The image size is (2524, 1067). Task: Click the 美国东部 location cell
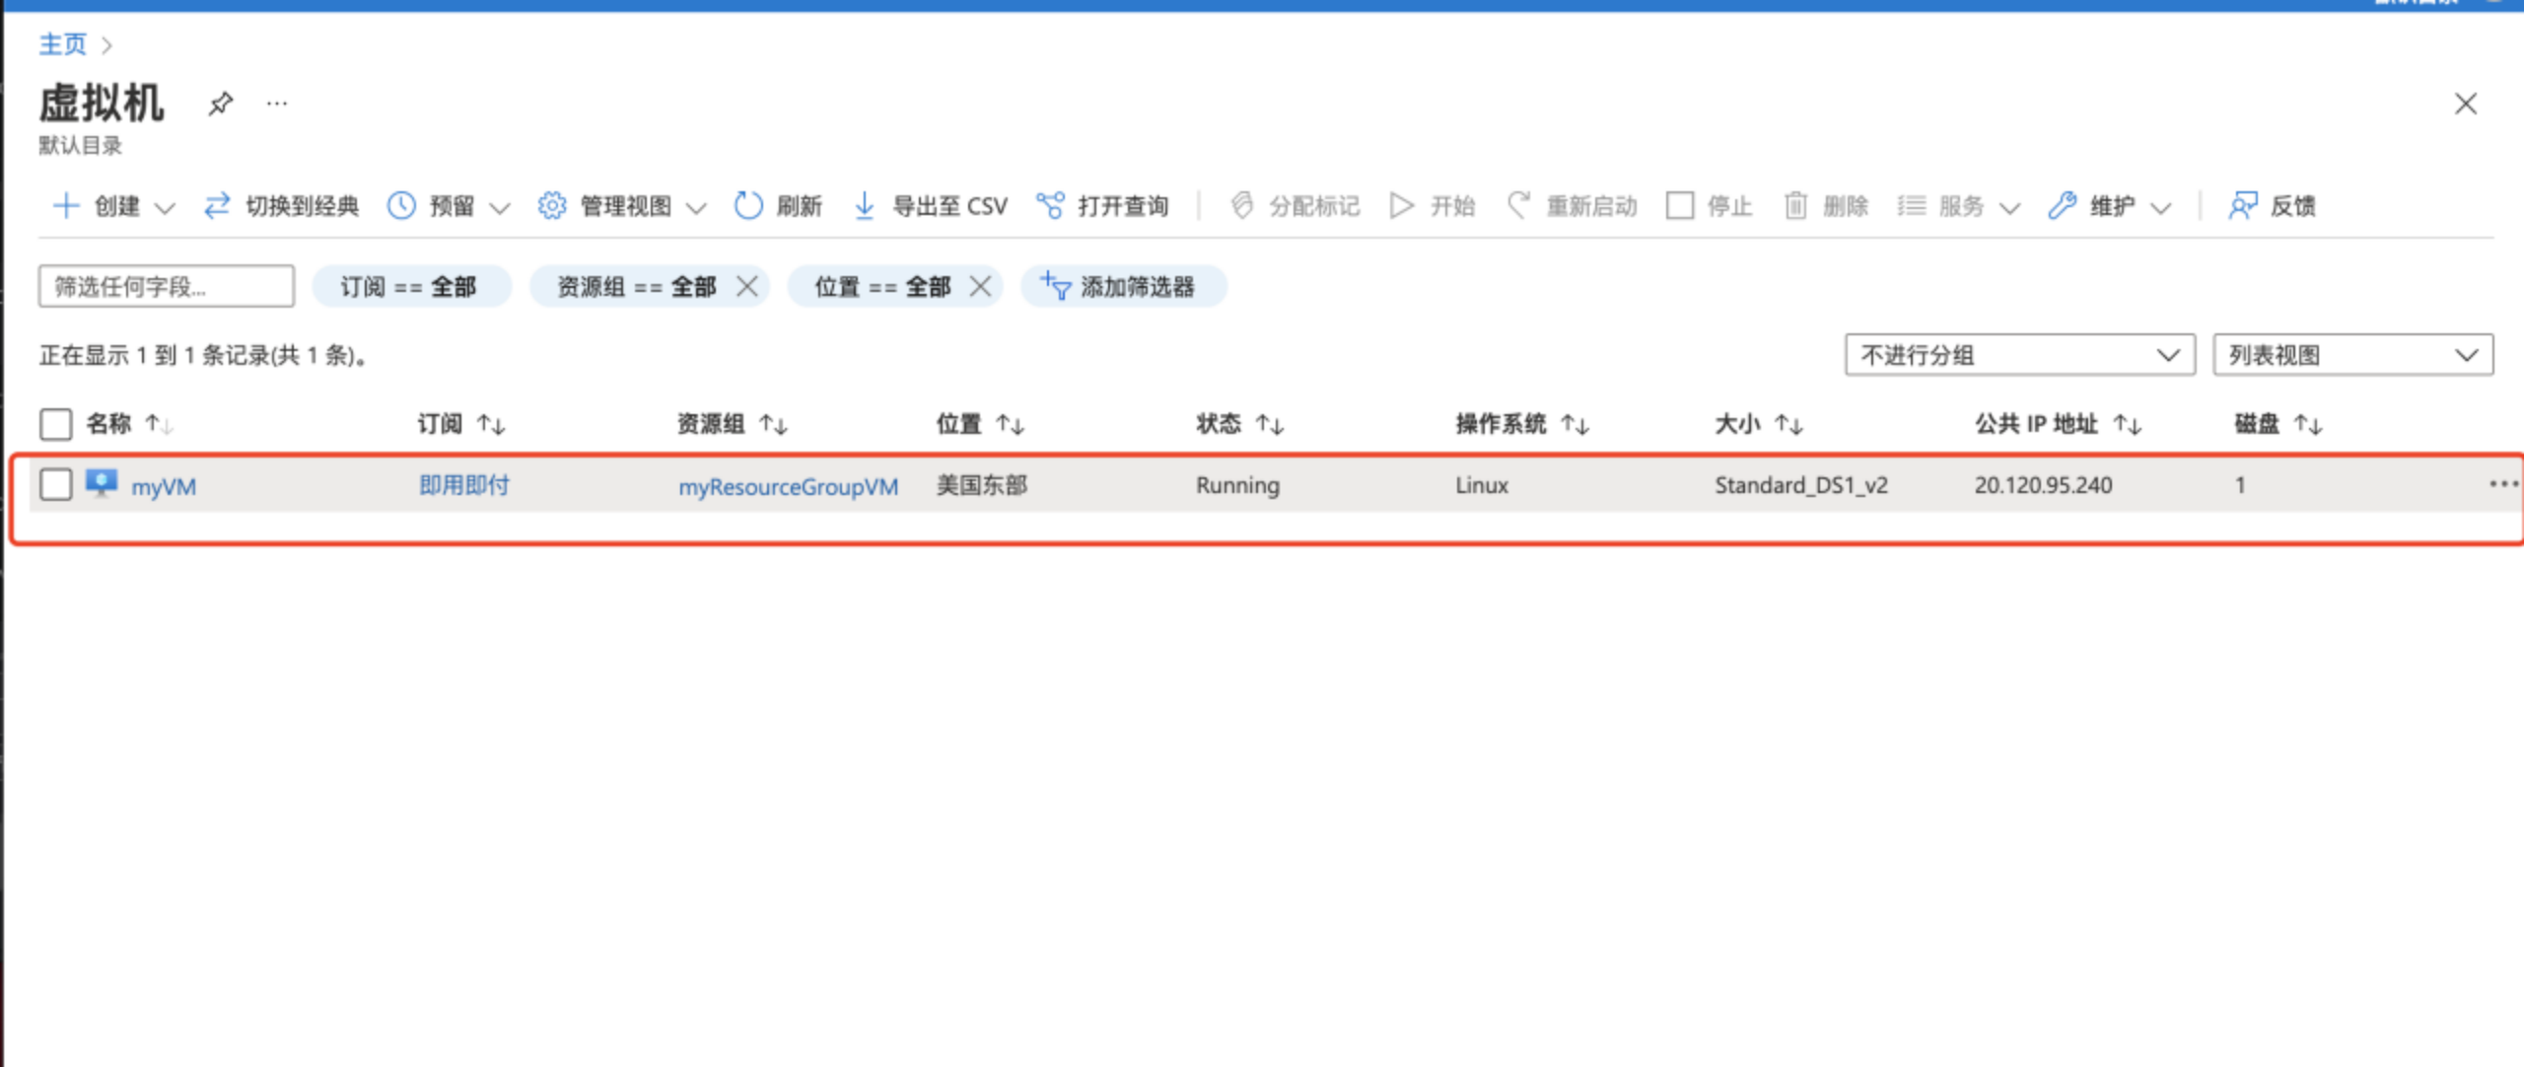click(982, 485)
